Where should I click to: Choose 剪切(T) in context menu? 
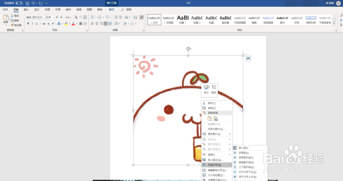216,103
